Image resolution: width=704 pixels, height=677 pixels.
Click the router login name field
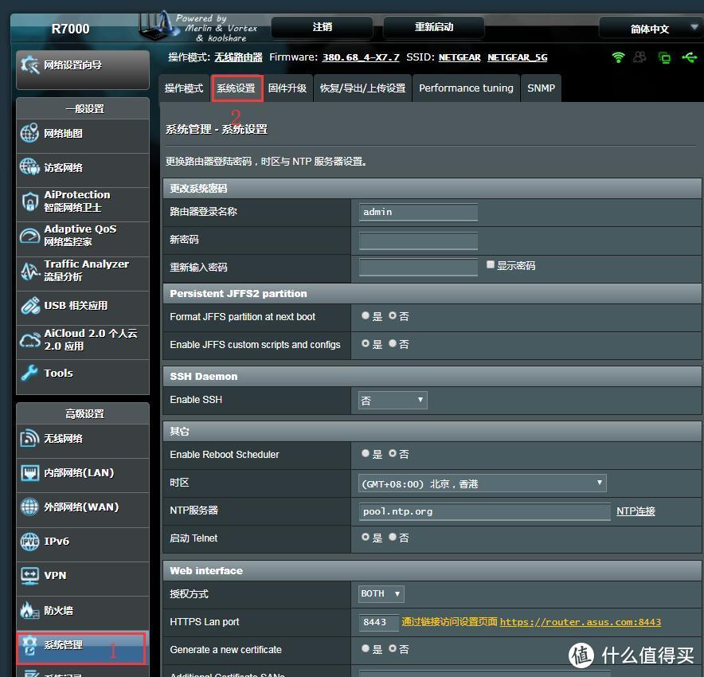[418, 212]
